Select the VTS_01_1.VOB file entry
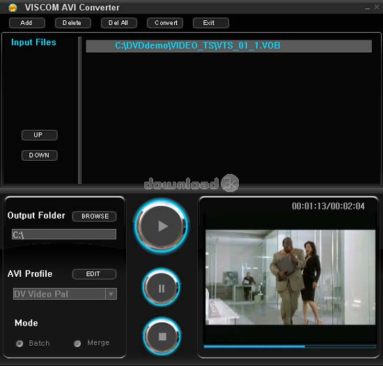Image resolution: width=383 pixels, height=366 pixels. (229, 46)
